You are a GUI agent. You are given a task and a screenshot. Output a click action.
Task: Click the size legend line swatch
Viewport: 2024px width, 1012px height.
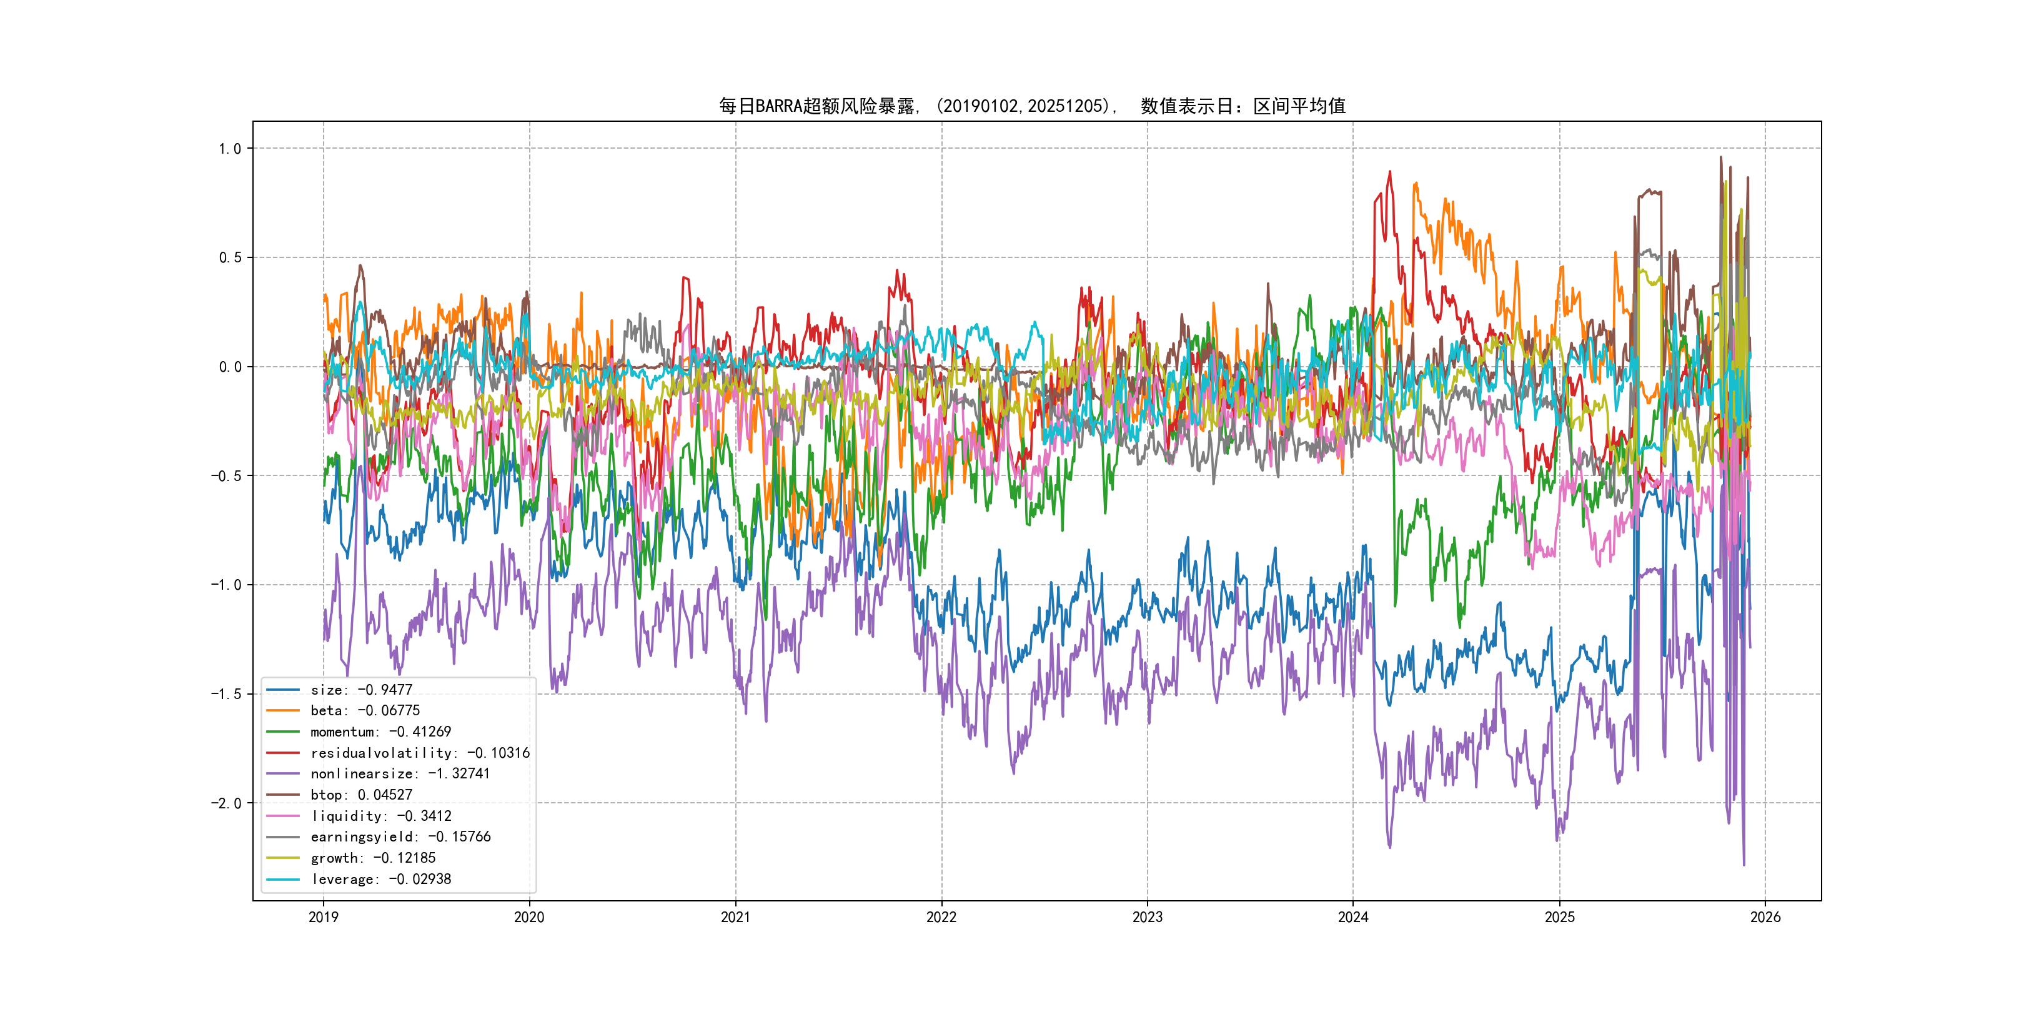pos(283,690)
